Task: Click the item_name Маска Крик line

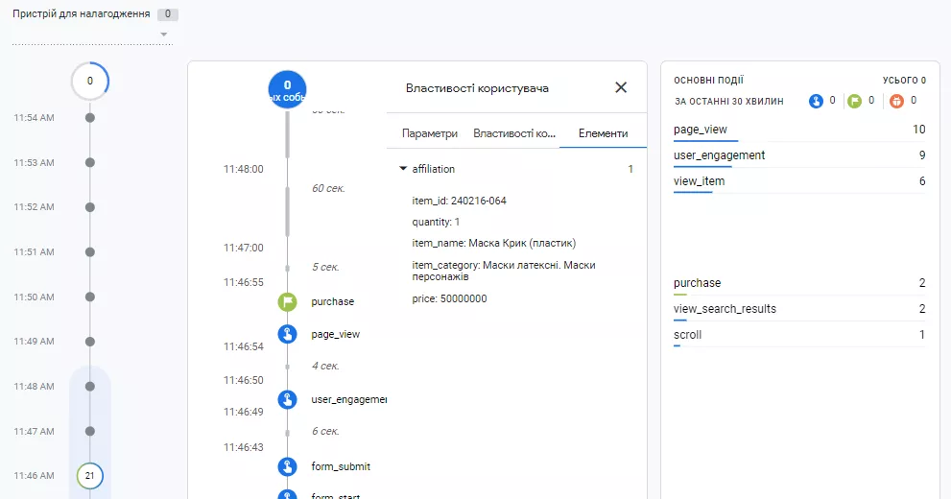Action: coord(493,243)
